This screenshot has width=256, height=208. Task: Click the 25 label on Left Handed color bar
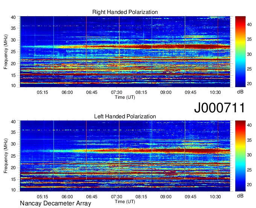pos(249,170)
